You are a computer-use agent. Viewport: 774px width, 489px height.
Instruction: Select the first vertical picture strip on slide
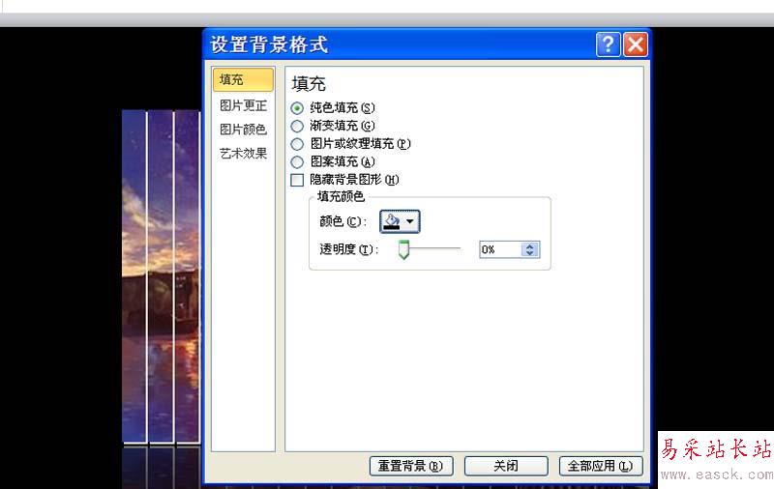pyautogui.click(x=134, y=276)
